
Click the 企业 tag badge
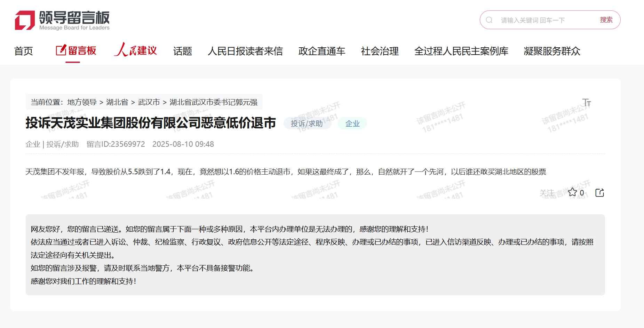tap(352, 123)
